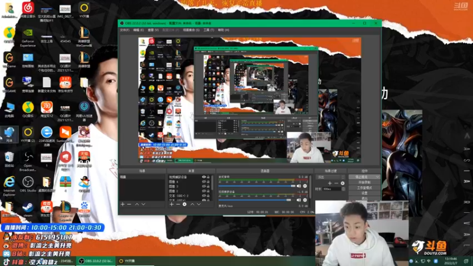The image size is (473, 266).
Task: Click the 时长 300ms duration field
Action: coord(332,189)
